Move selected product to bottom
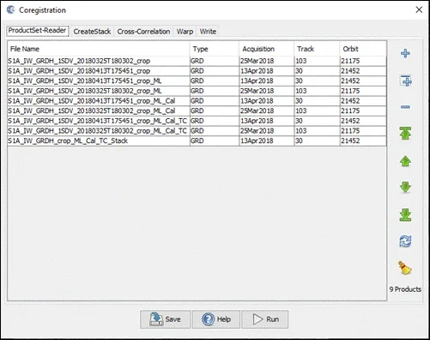430x340 pixels. (405, 215)
